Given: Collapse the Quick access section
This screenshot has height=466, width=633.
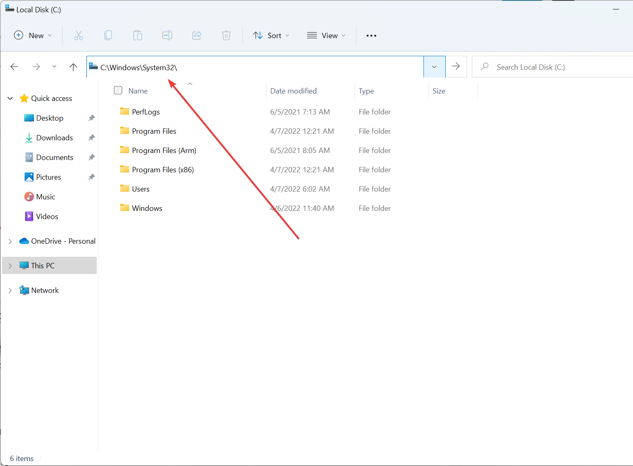Looking at the screenshot, I should [10, 98].
